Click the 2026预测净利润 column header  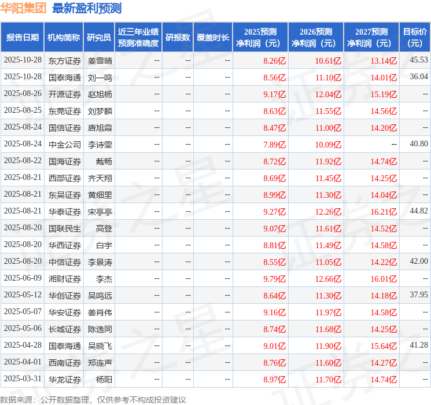coord(316,38)
